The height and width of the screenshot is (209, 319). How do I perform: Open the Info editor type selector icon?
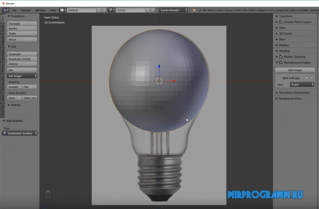[6, 10]
